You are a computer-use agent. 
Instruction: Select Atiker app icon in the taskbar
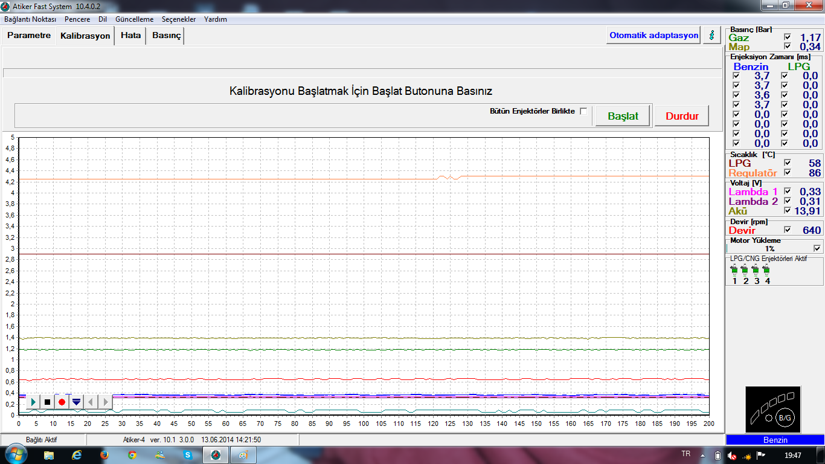click(216, 454)
